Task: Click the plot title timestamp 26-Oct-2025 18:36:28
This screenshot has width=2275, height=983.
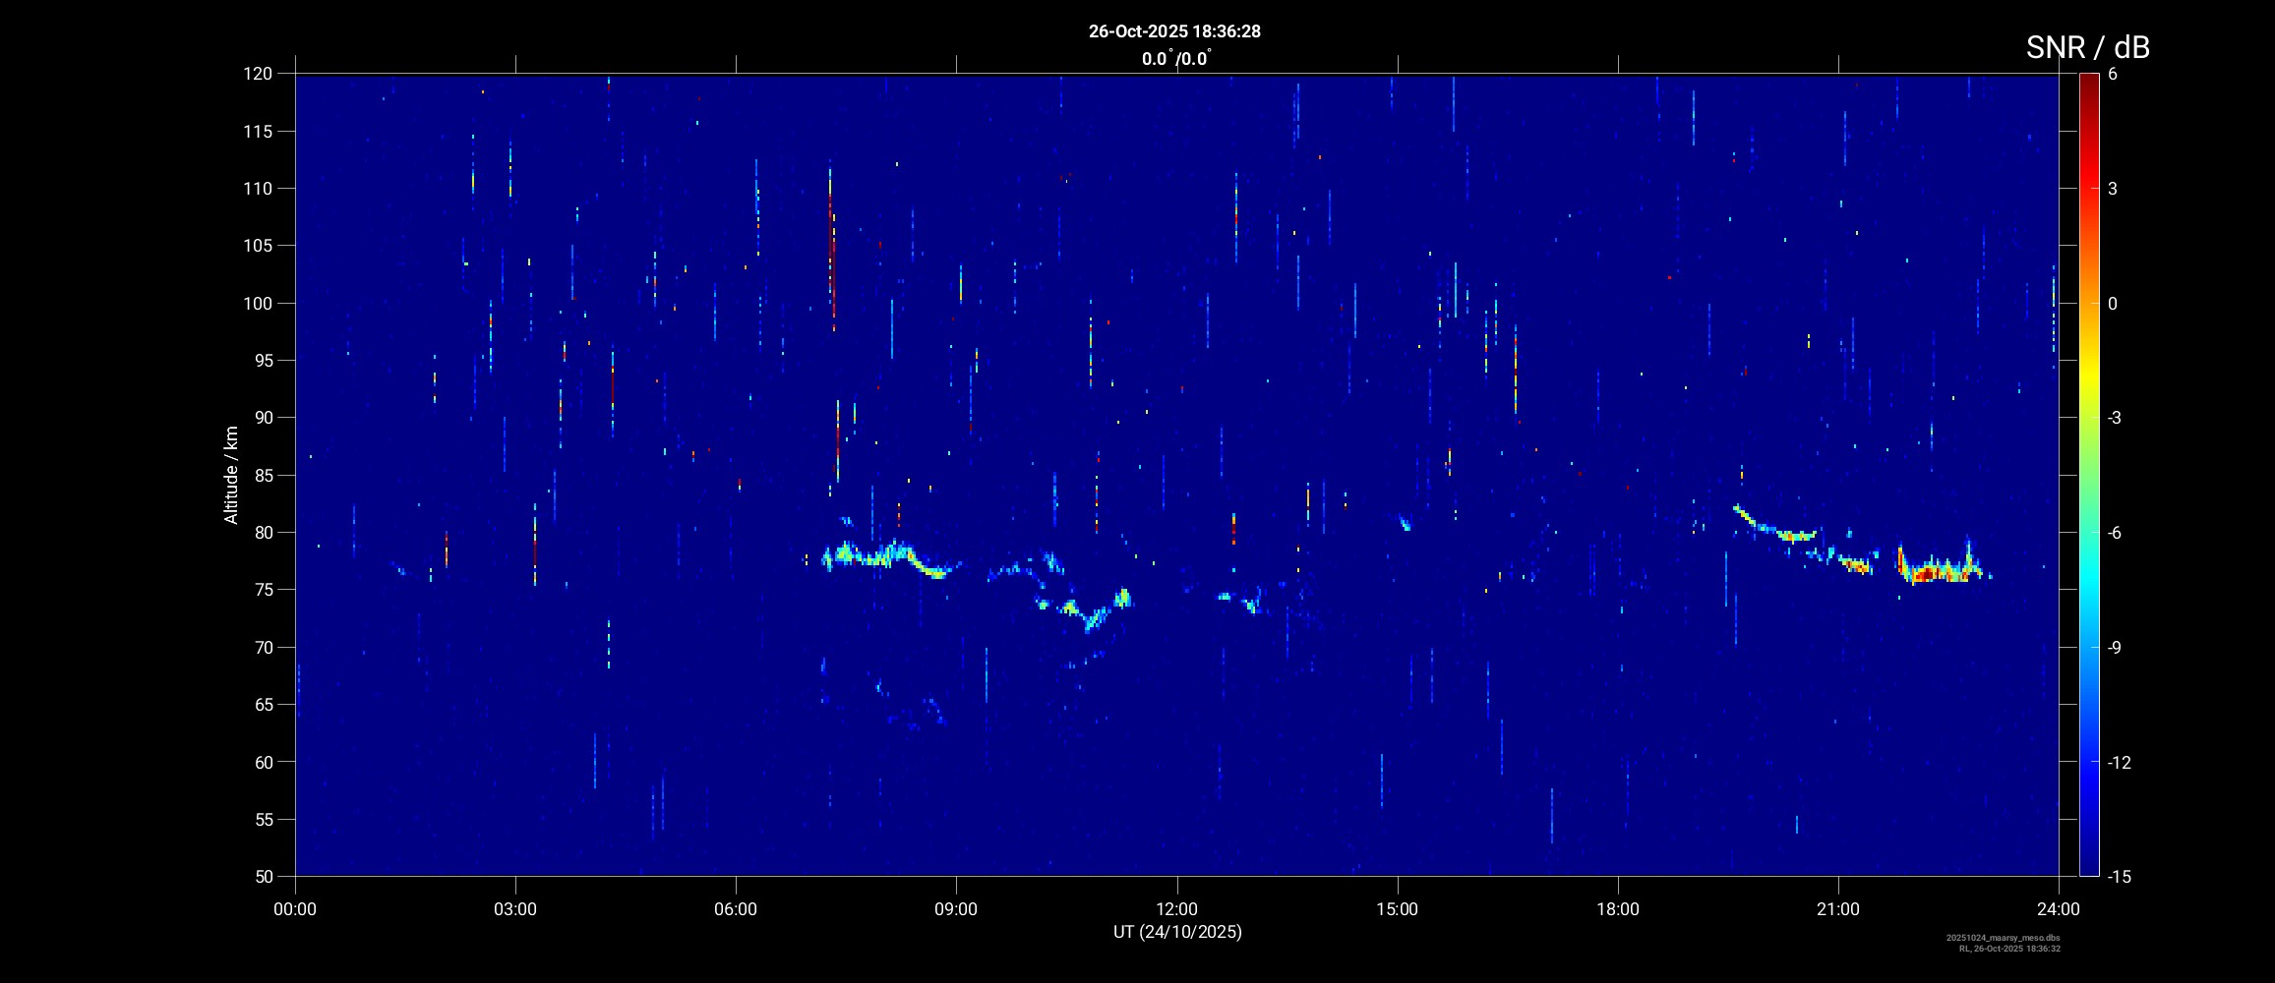Action: [1174, 31]
